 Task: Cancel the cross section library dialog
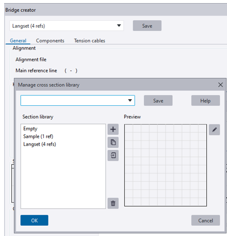[205, 221]
